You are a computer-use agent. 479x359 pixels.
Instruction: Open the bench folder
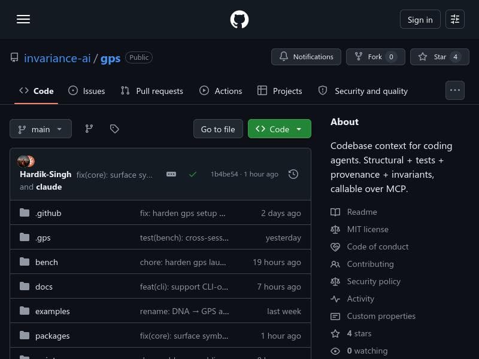(x=47, y=262)
